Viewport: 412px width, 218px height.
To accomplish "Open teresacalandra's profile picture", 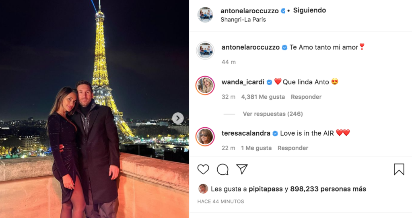I will point(205,137).
